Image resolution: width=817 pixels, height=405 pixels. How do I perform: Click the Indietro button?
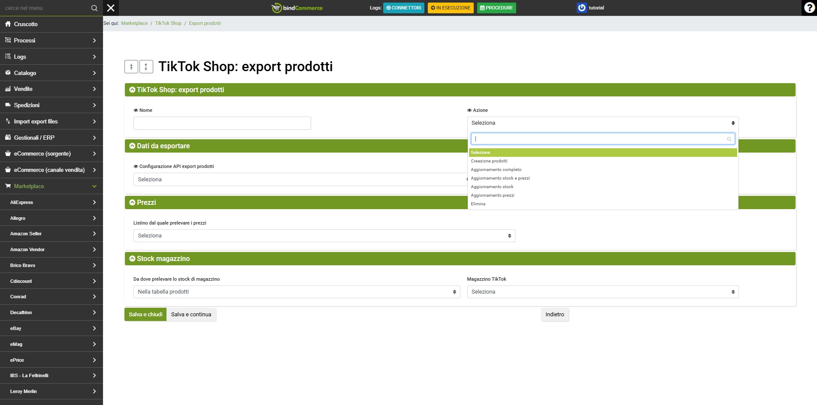554,315
